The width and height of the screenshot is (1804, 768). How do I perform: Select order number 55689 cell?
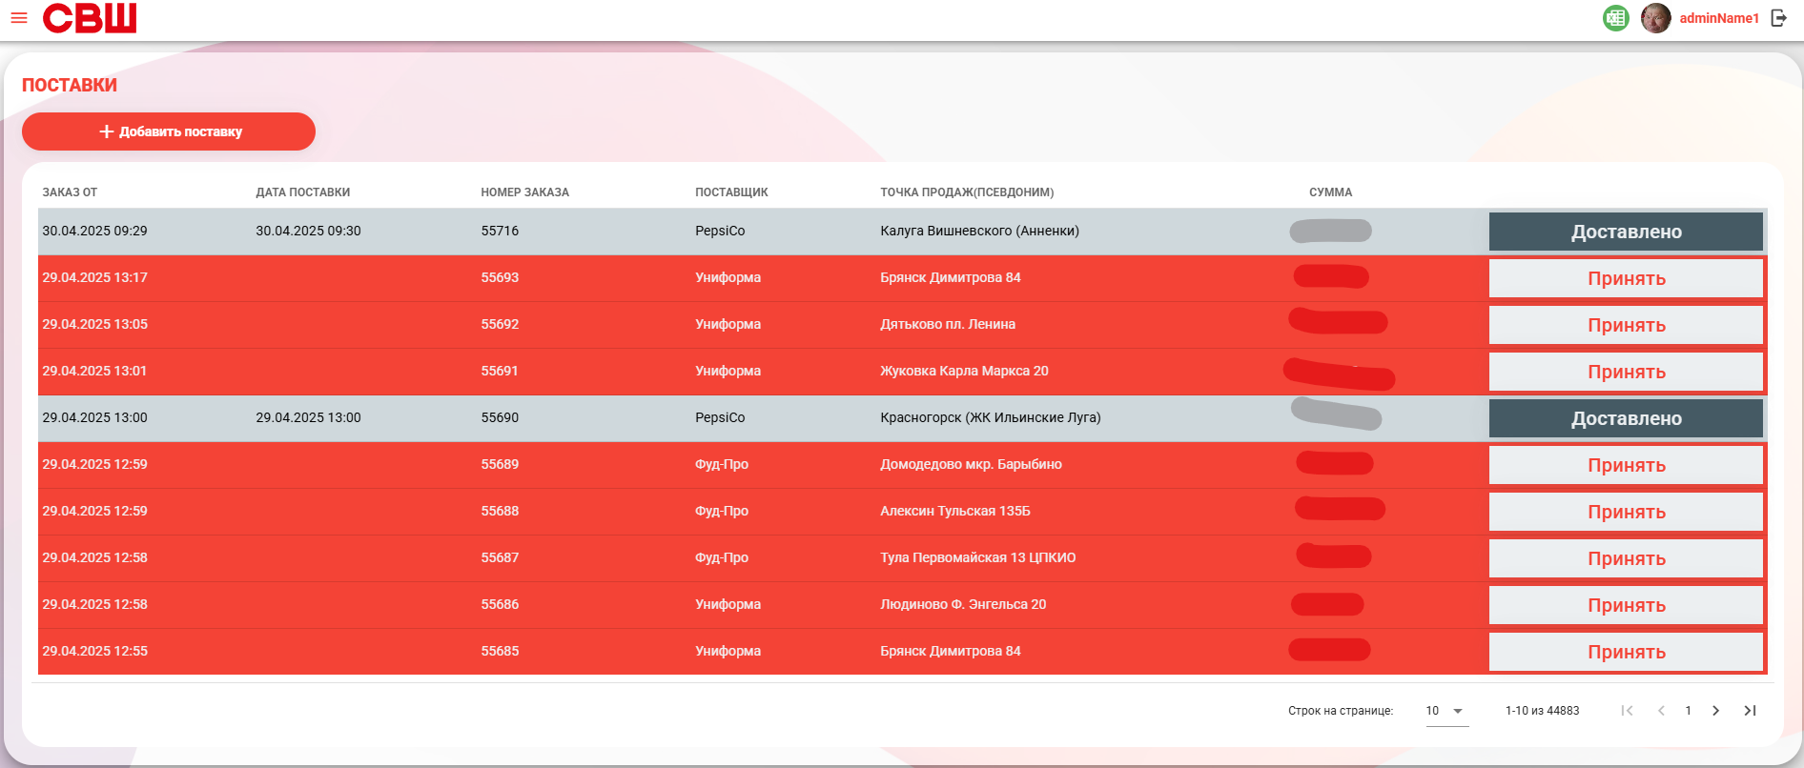pyautogui.click(x=500, y=464)
